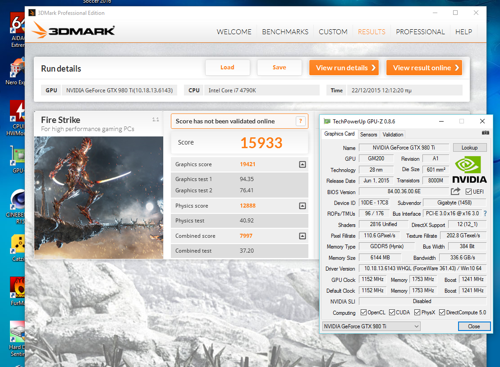This screenshot has width=500, height=367.
Task: Click the Fire Strike preview image
Action: [x=99, y=198]
